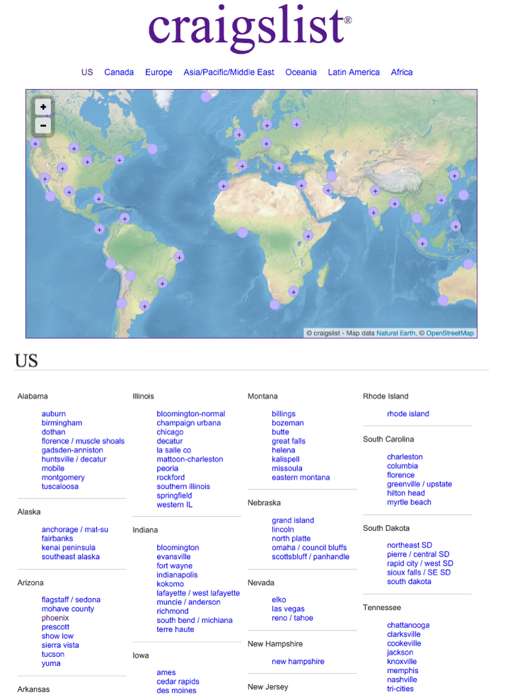This screenshot has height=695, width=515.
Task: Click the map marker at South Africa's Cape
Action: click(274, 304)
